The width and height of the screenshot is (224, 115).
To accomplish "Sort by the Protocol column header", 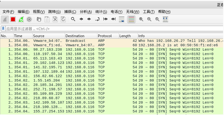I will (x=108, y=36).
